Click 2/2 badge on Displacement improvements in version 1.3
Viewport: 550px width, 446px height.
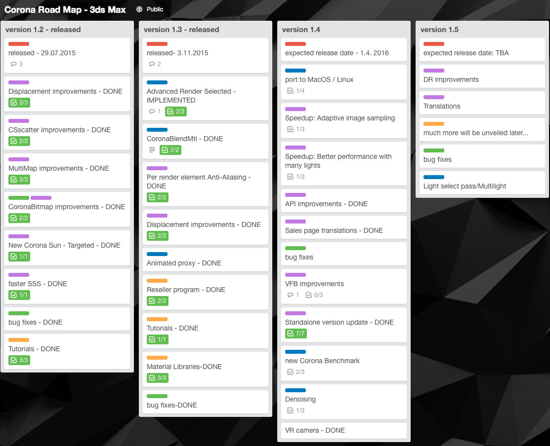158,236
